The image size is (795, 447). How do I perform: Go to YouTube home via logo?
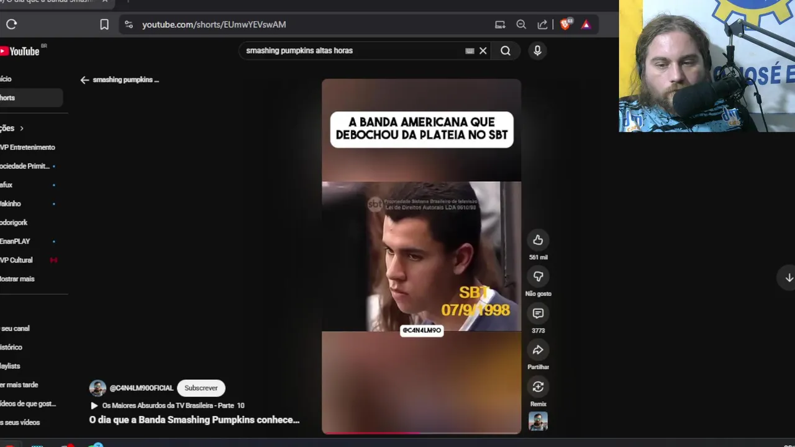point(20,51)
